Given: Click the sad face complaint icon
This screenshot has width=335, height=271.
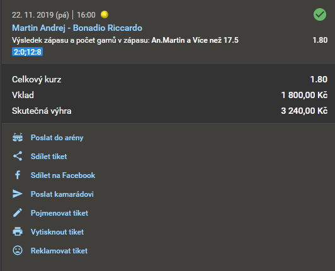Looking at the screenshot, I should coord(18,250).
